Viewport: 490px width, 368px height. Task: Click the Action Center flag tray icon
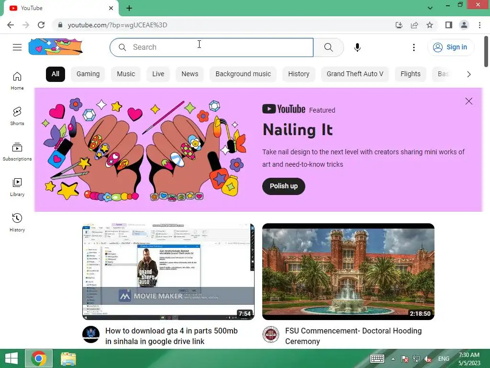click(x=405, y=359)
